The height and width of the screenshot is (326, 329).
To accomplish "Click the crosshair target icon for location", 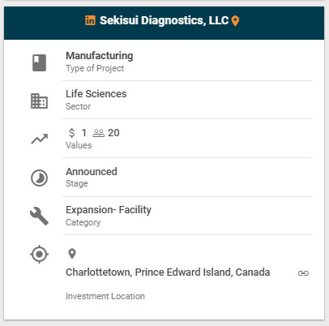I will coord(39,254).
